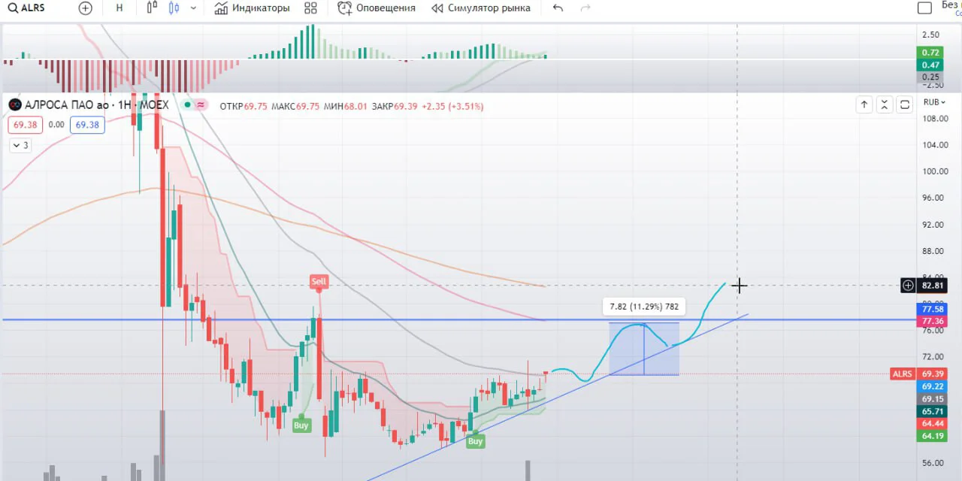Collapse the chart pane
The width and height of the screenshot is (962, 481).
(x=885, y=104)
